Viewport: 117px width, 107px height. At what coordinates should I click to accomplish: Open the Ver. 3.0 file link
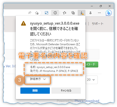(10, 66)
